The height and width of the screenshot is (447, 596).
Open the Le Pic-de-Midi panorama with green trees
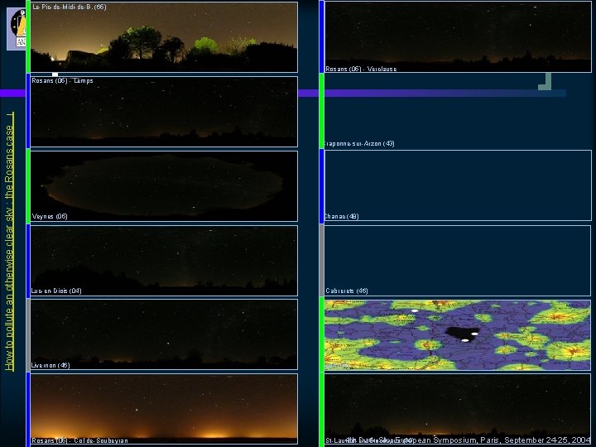164,37
